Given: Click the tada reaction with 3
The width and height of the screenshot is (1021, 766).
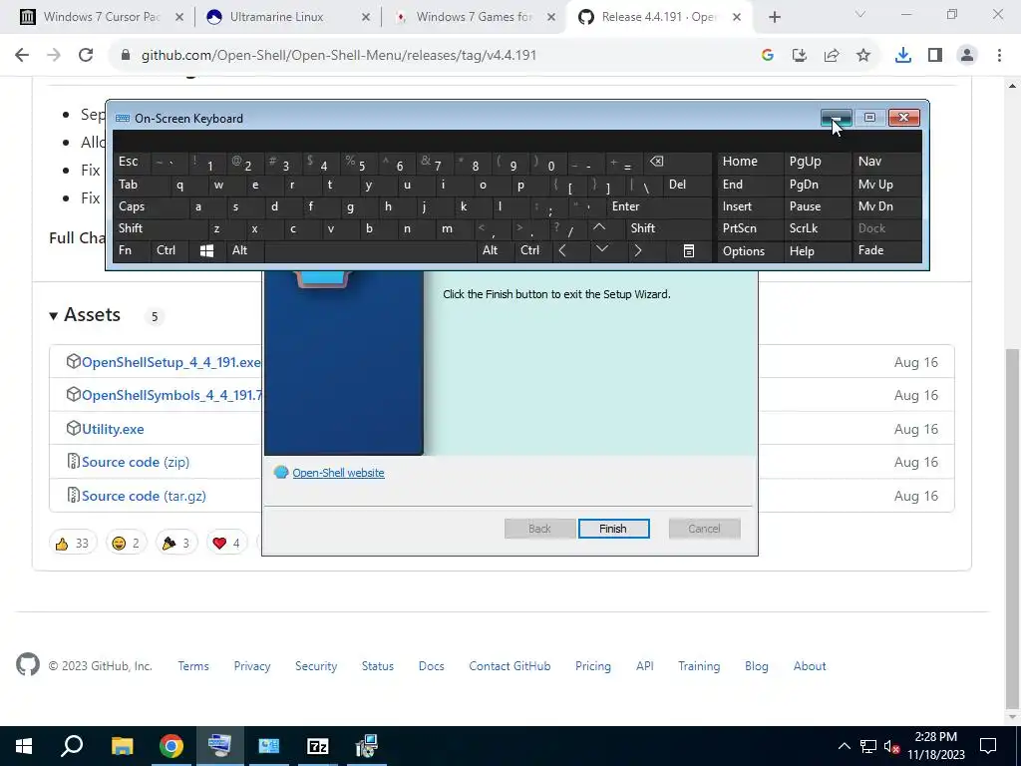Looking at the screenshot, I should 175,543.
